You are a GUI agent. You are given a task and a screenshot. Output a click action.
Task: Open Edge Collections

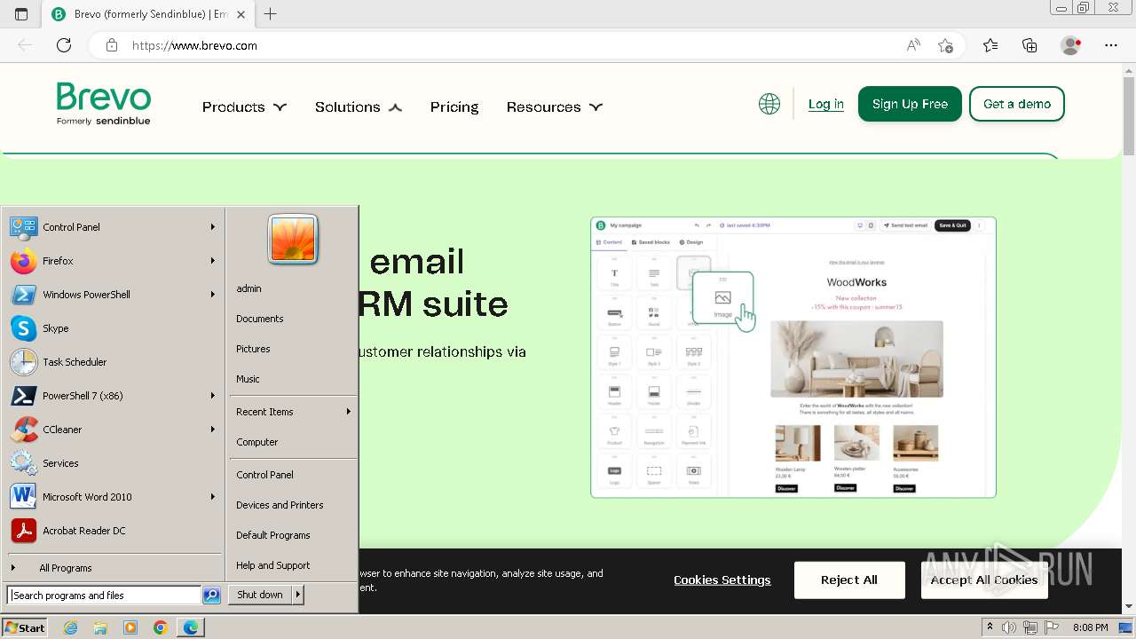1029,45
